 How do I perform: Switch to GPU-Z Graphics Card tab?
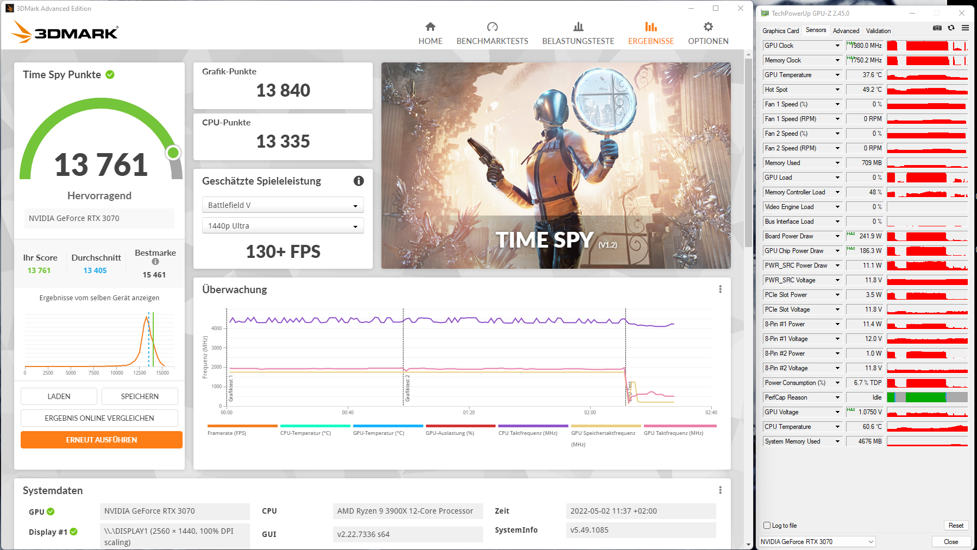pyautogui.click(x=781, y=31)
